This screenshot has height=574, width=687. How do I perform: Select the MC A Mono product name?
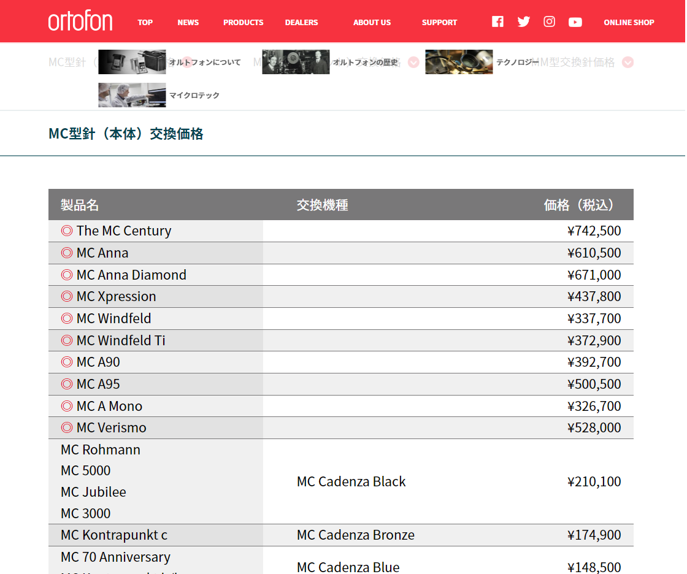pyautogui.click(x=109, y=406)
